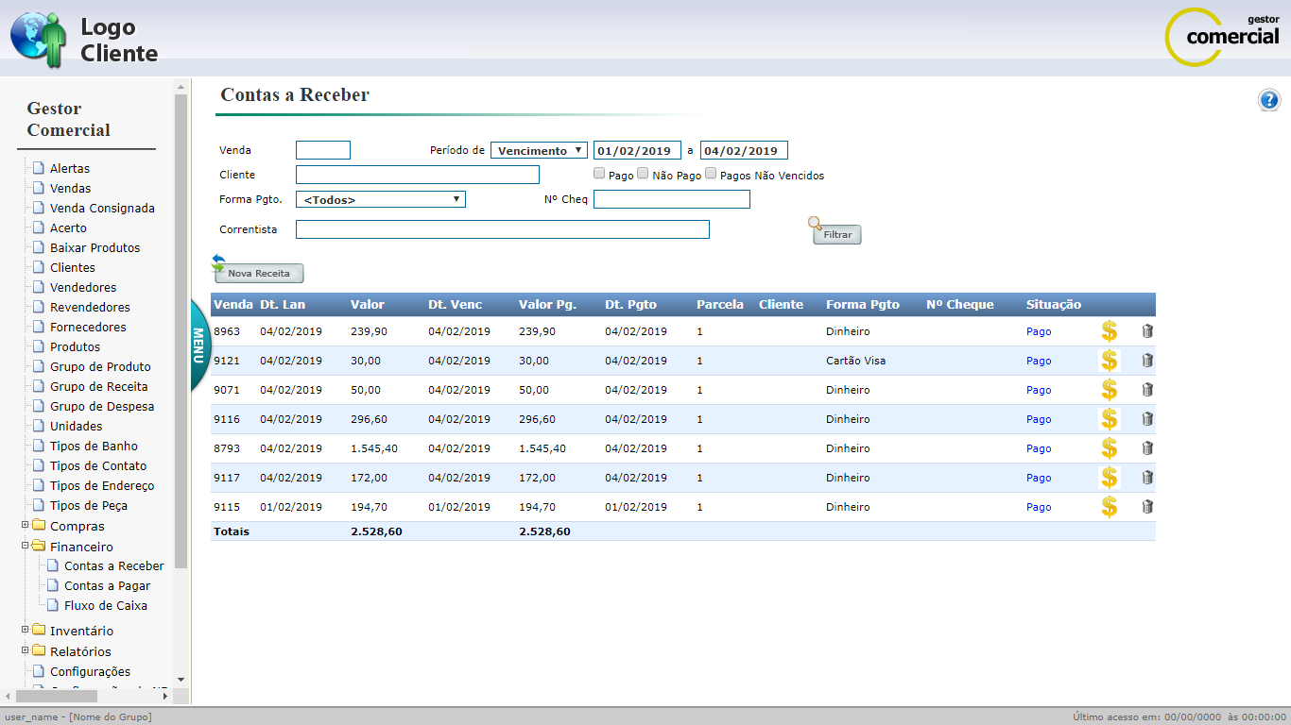Open Venda Consignada in the sidebar
This screenshot has width=1291, height=725.
[x=102, y=208]
